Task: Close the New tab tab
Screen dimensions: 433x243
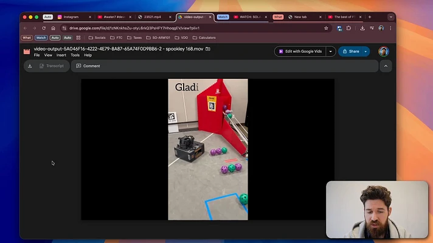Action: click(x=320, y=17)
